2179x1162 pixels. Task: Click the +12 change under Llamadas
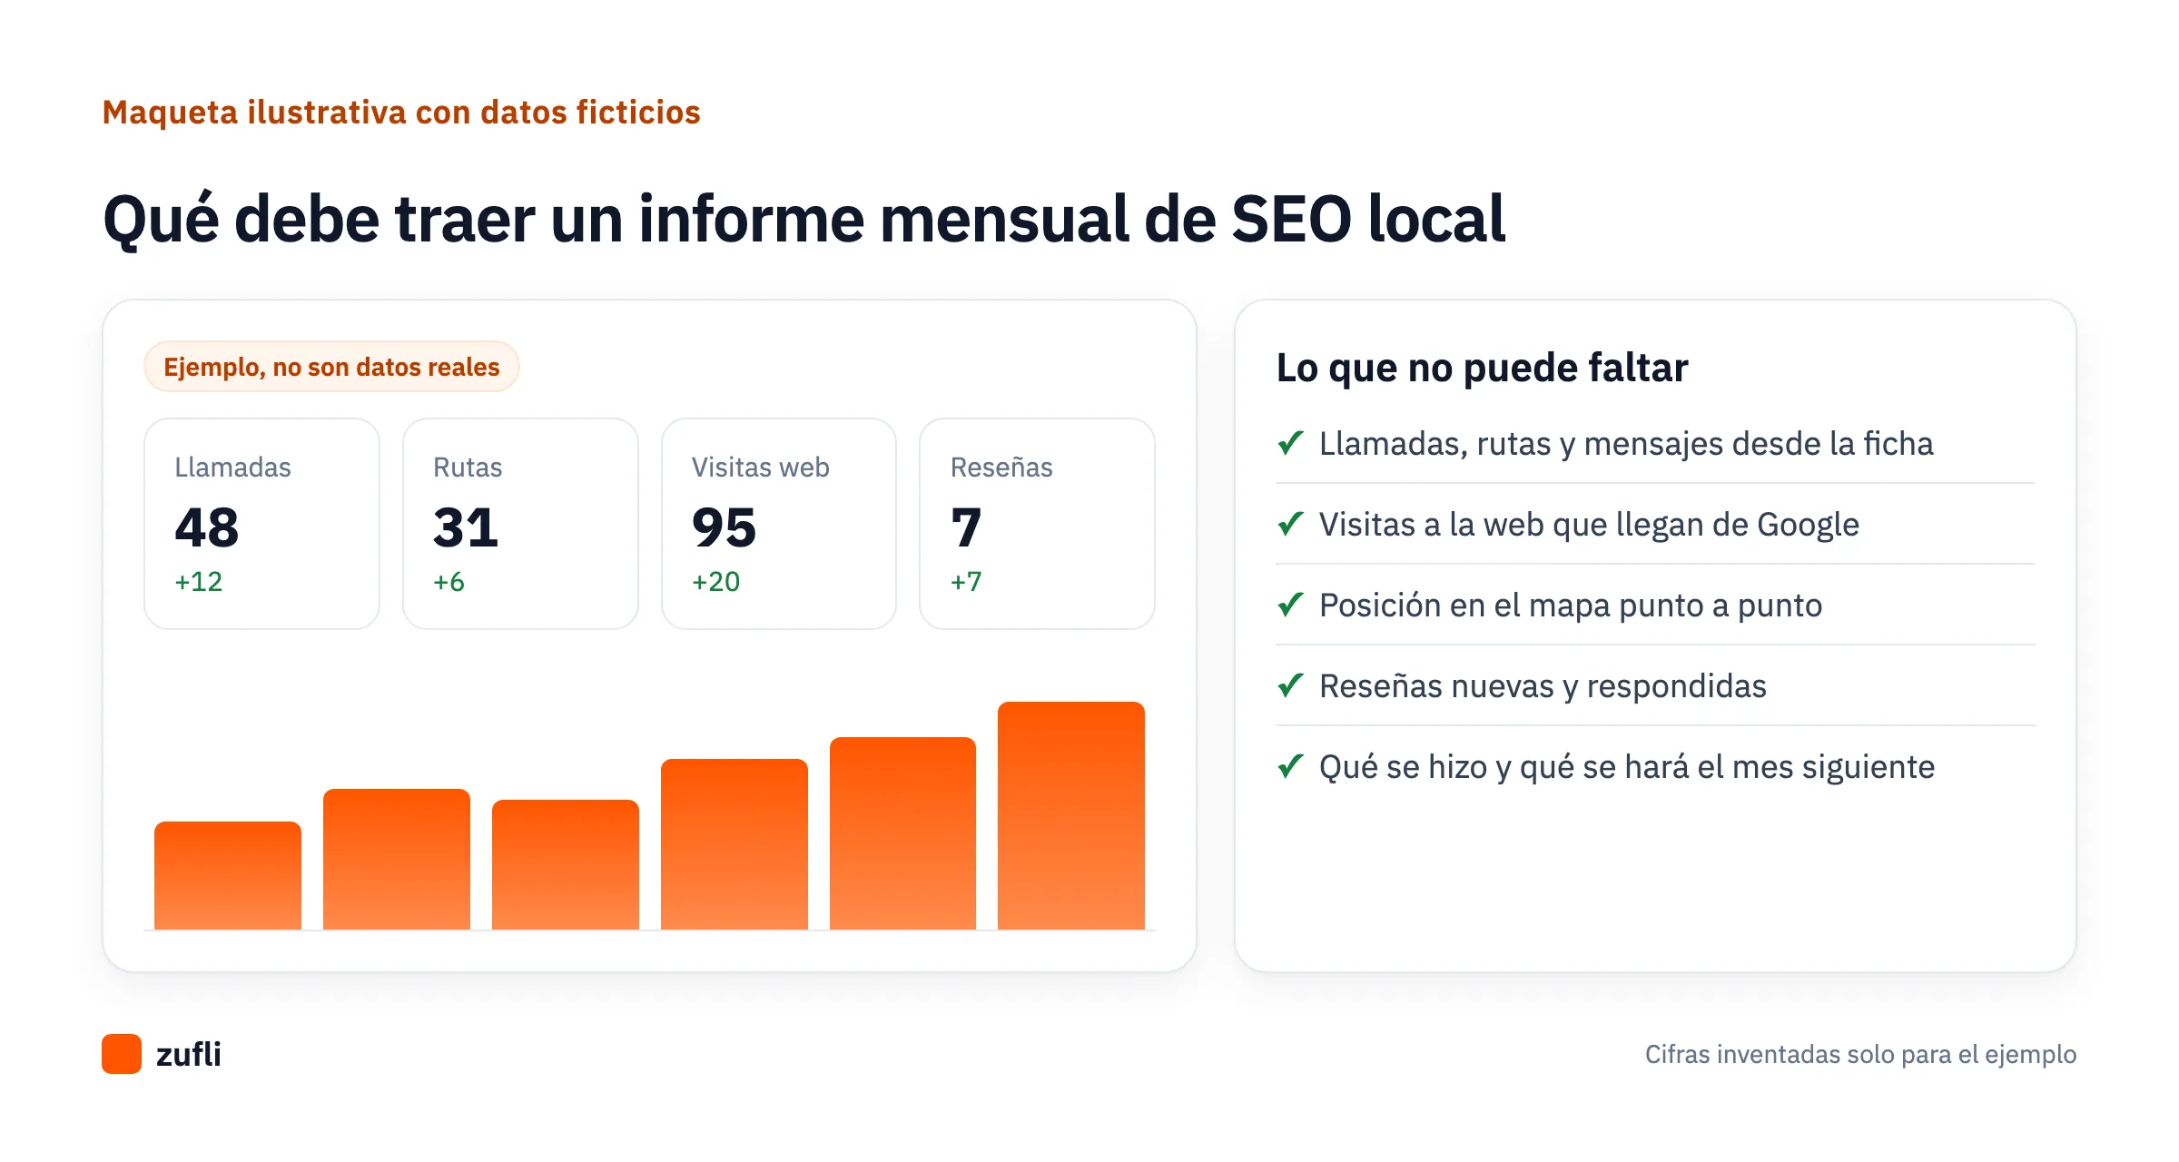point(199,582)
